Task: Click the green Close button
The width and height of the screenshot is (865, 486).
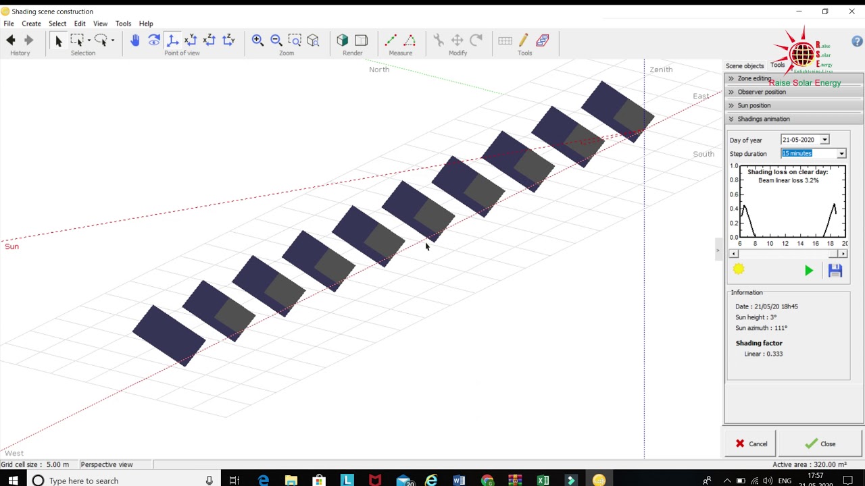Action: (820, 444)
